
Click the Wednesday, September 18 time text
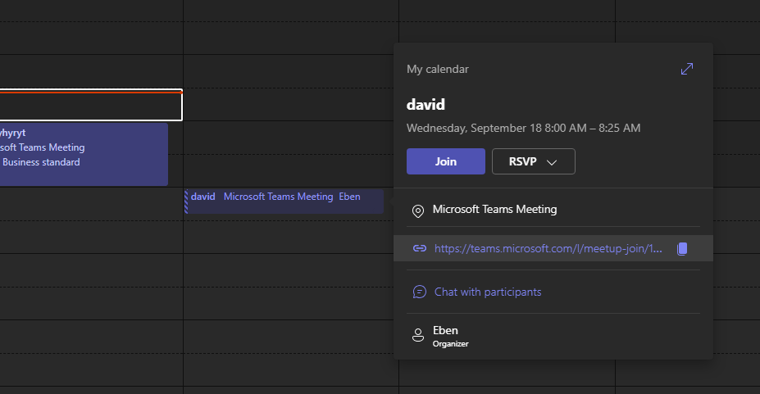pos(523,128)
